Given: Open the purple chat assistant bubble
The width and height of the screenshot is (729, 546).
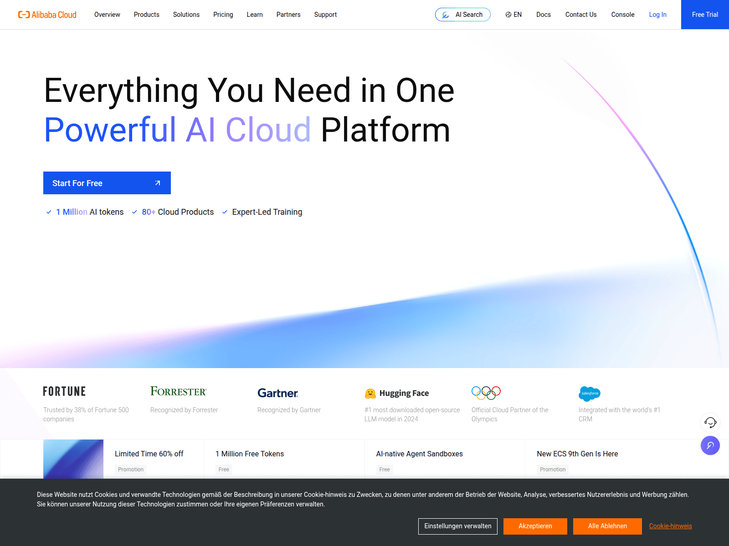Looking at the screenshot, I should 710,445.
